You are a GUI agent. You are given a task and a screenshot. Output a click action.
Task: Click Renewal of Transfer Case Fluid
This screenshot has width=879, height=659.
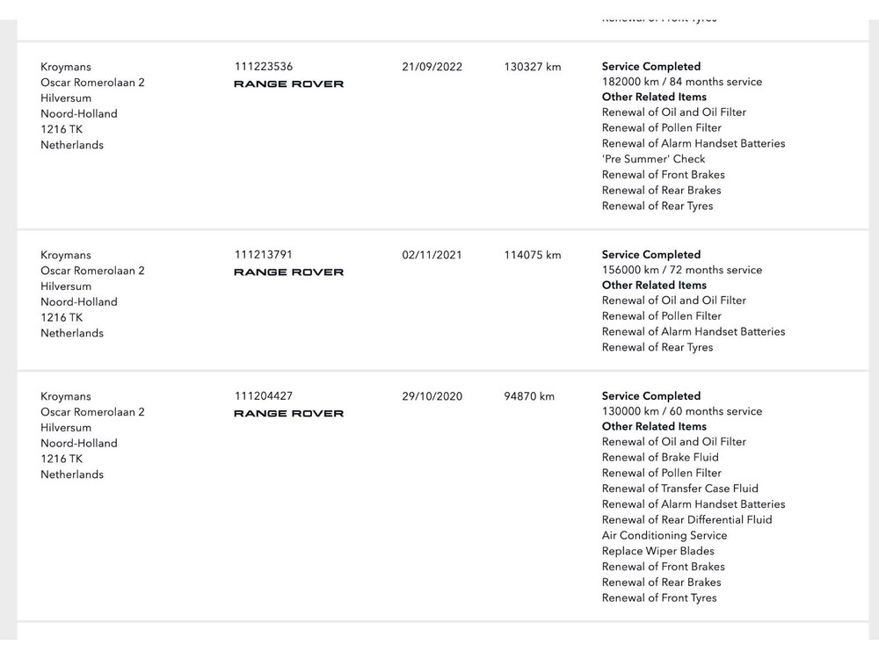[679, 489]
